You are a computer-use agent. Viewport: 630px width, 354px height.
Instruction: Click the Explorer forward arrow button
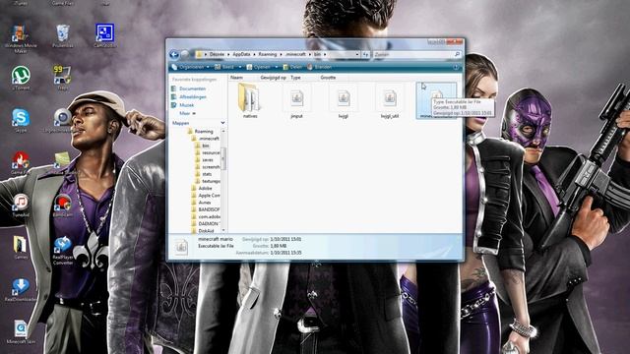click(x=184, y=54)
